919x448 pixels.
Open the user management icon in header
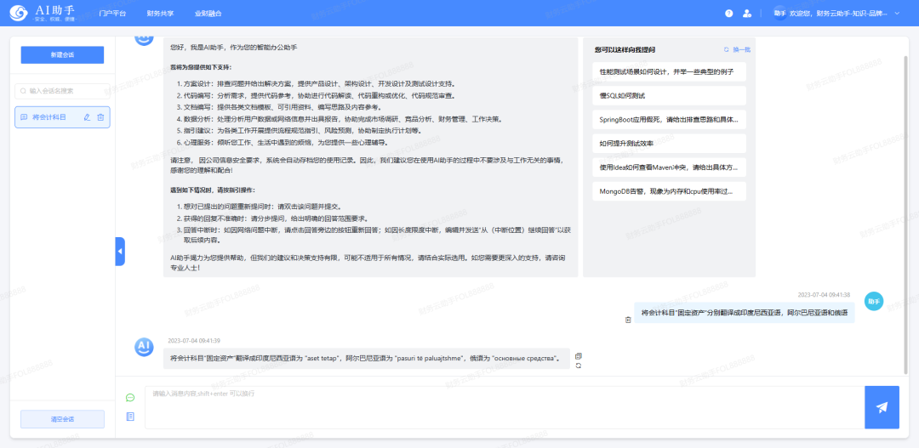[x=747, y=13]
